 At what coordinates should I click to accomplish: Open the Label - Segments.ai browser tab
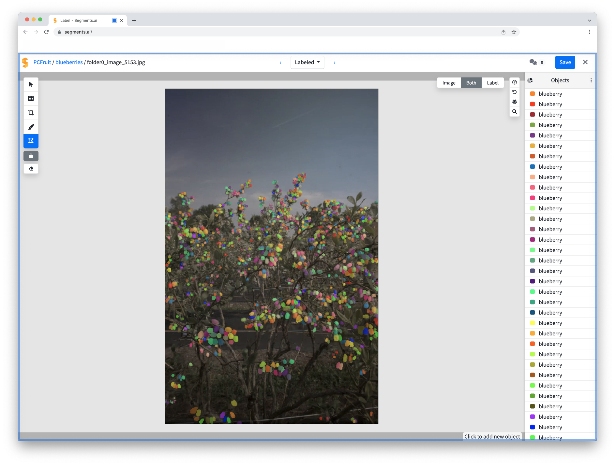(78, 20)
